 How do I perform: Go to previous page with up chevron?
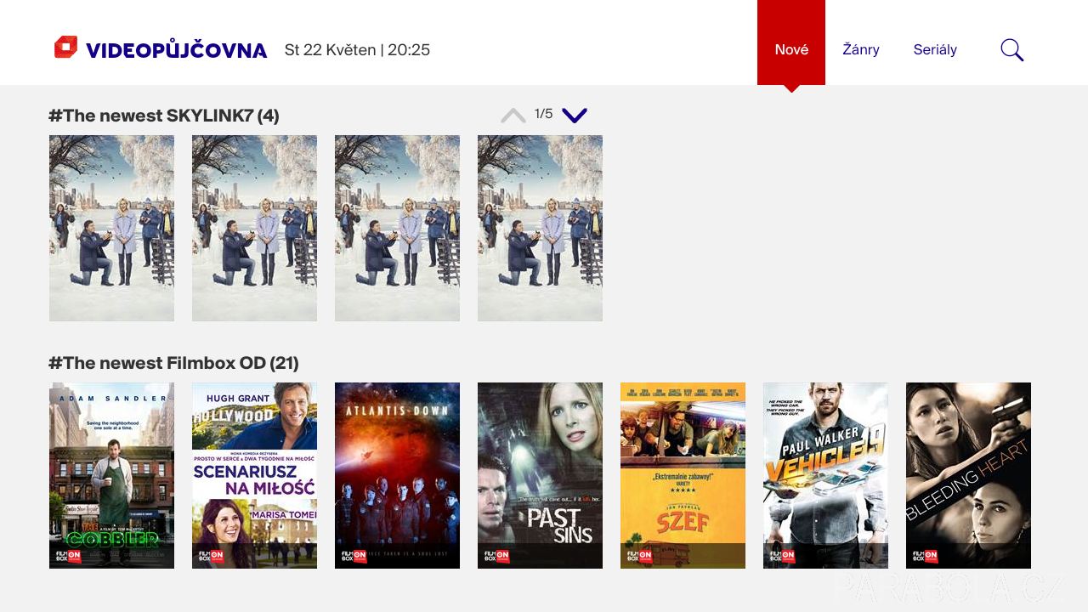coord(513,115)
